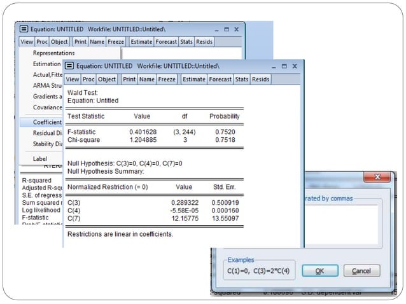Click equation icon in front window title bar
The height and width of the screenshot is (304, 406).
(x=69, y=66)
